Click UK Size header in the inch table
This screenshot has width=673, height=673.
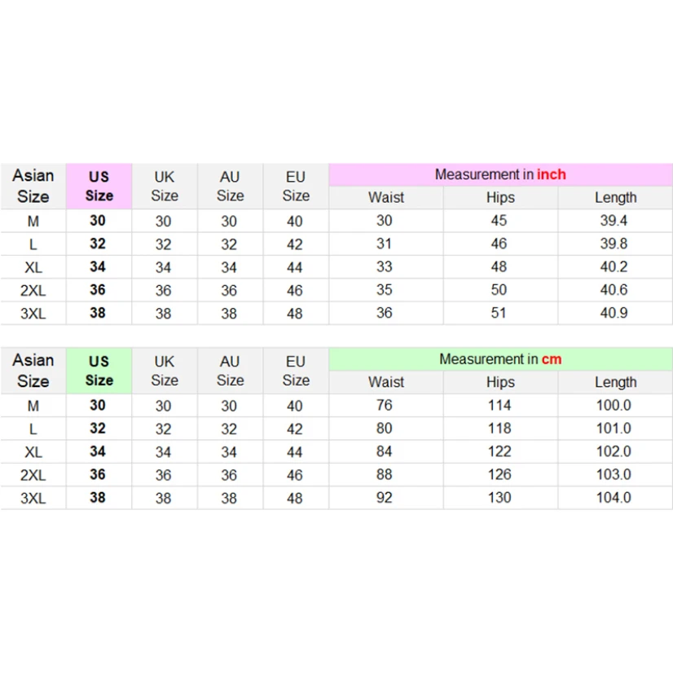tap(165, 187)
